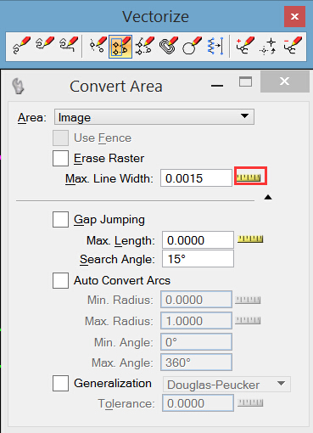
Task: Select the move vertex star tool
Action: tap(268, 46)
